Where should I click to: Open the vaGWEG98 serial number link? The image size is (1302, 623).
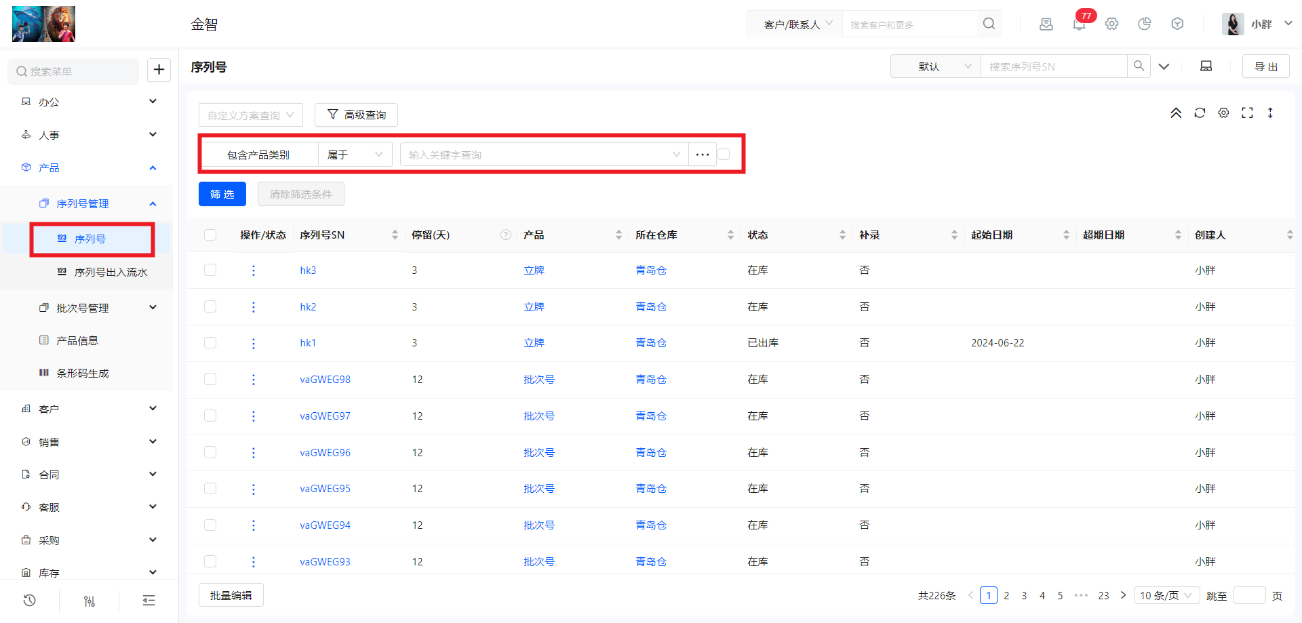point(325,380)
